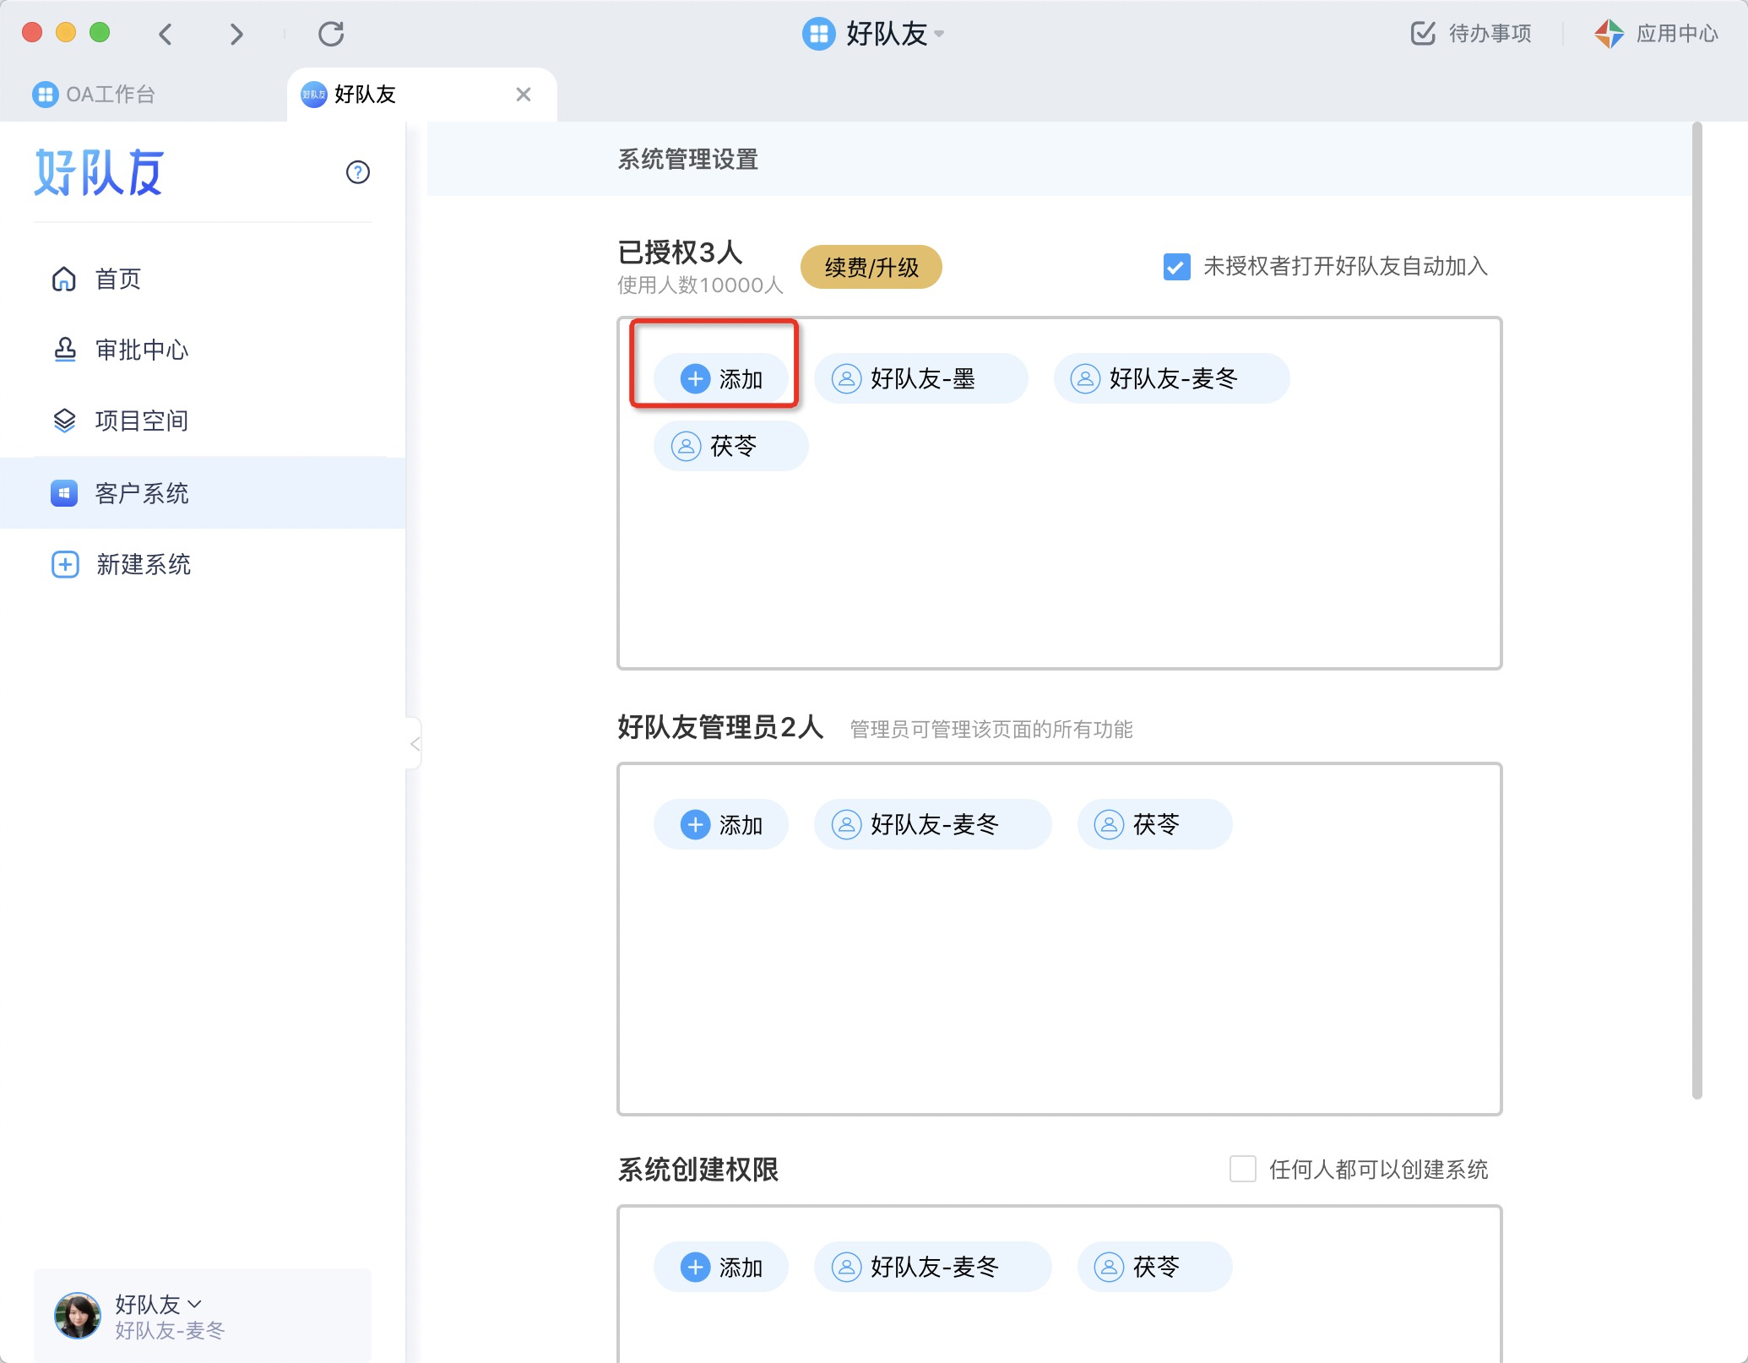The height and width of the screenshot is (1363, 1748).
Task: Click 使用人数10000人 text
Action: point(701,285)
